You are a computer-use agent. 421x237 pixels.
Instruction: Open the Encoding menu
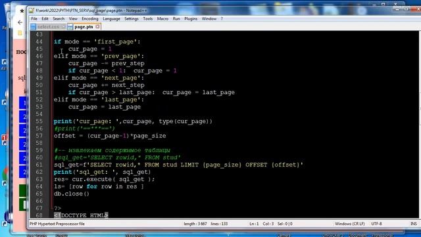[90, 19]
